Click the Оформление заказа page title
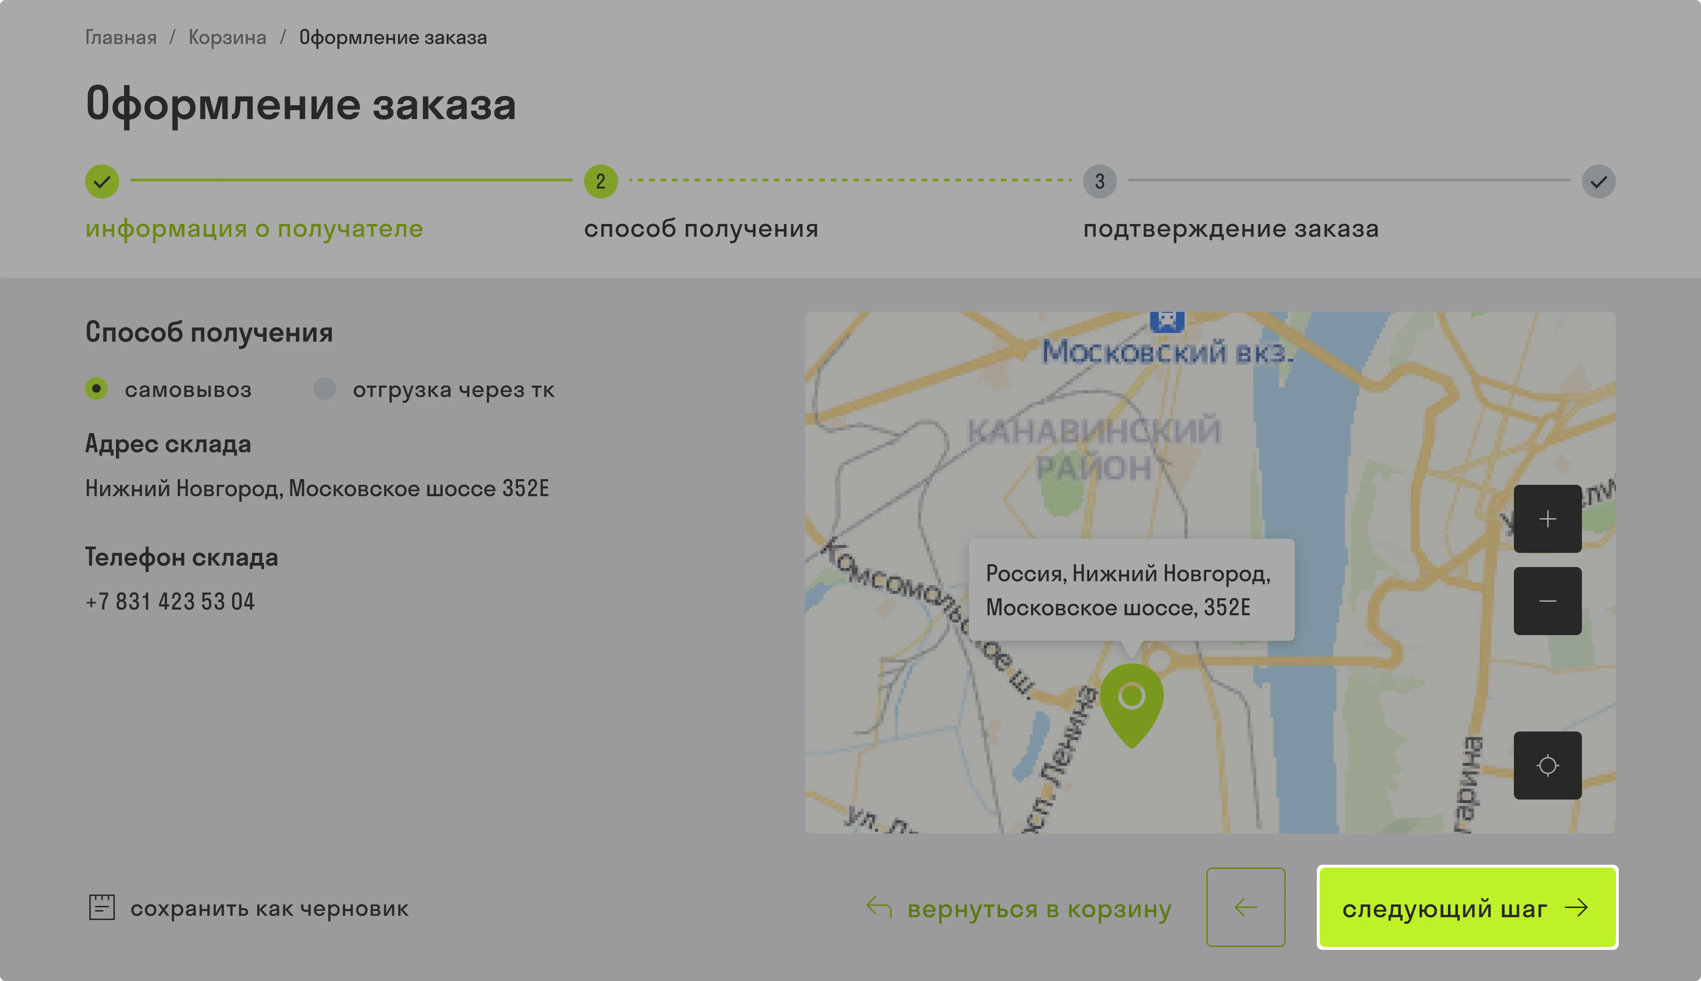This screenshot has height=981, width=1701. [301, 105]
